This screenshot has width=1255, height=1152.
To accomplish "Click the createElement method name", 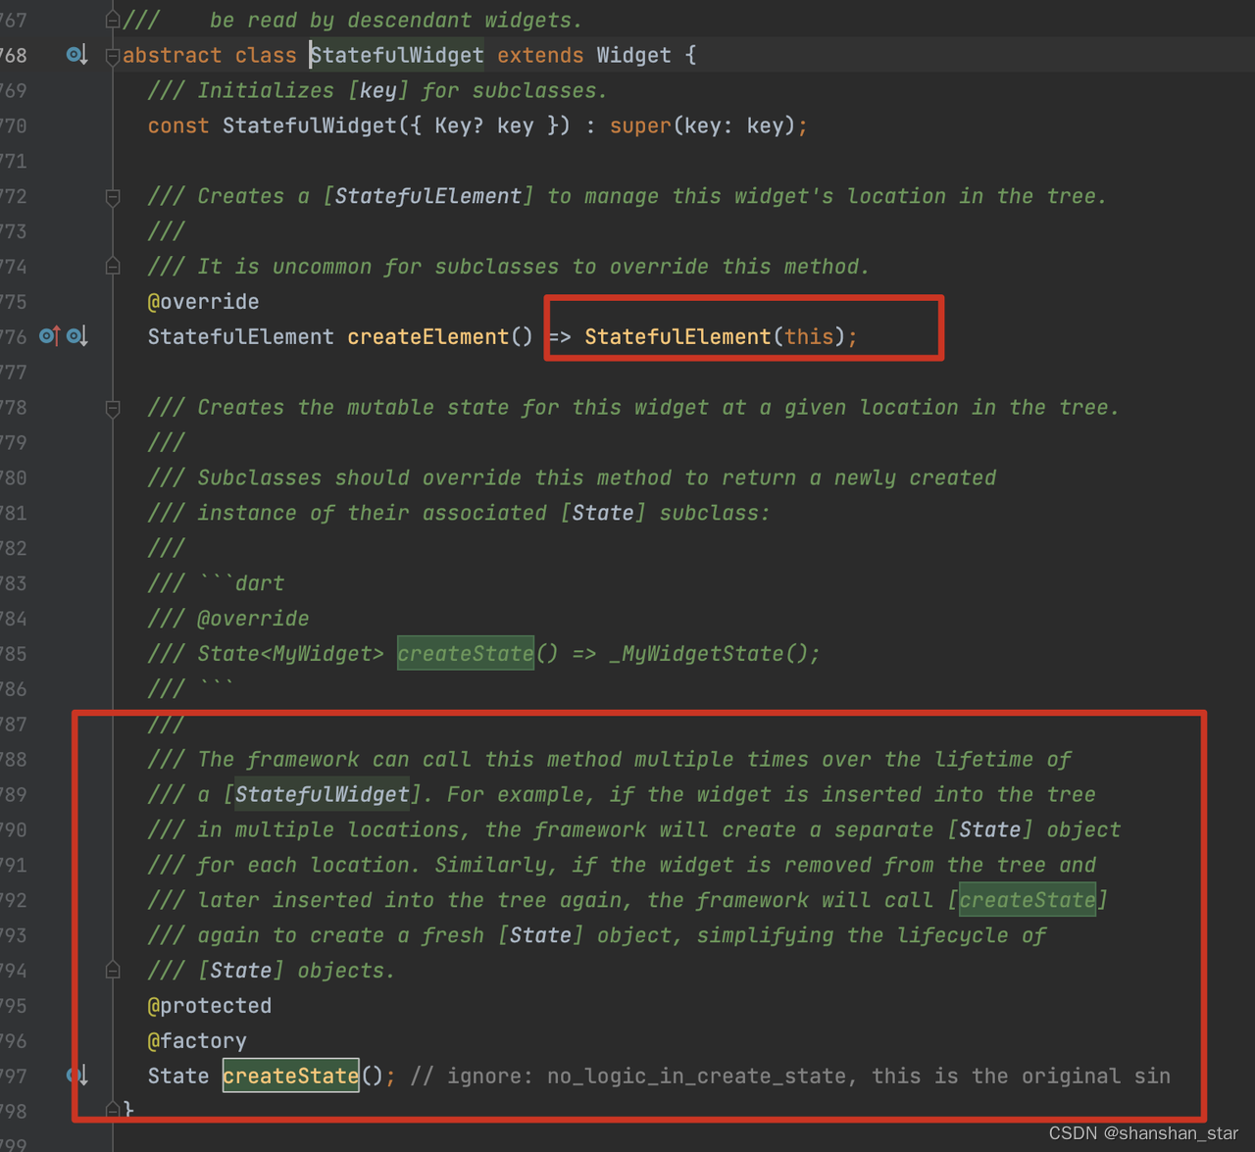I will click(428, 336).
